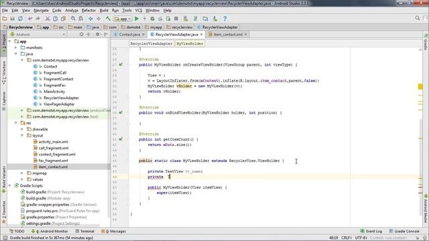The width and height of the screenshot is (429, 241).
Task: Select MyViewHolder breadcrumb in editor
Action: click(190, 44)
